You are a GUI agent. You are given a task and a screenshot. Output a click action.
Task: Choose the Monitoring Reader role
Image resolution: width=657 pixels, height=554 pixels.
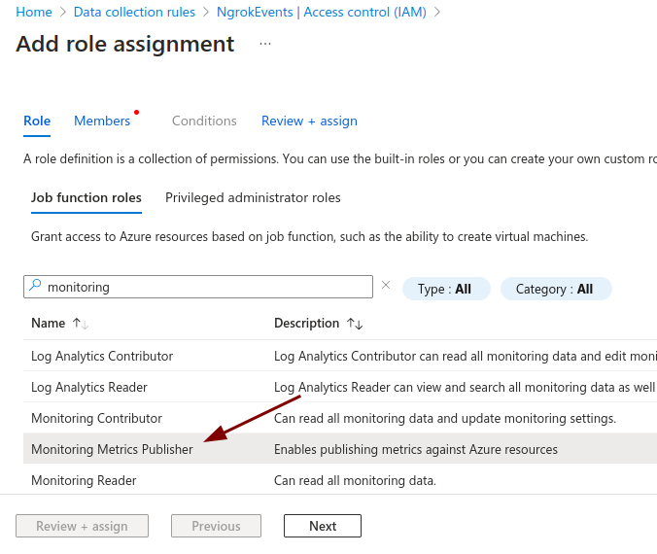tap(84, 480)
